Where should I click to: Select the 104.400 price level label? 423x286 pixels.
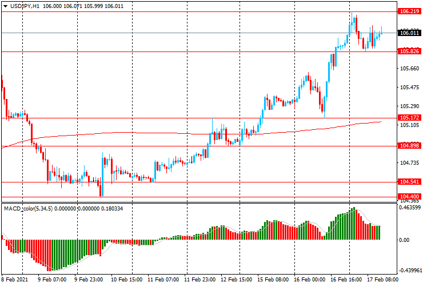click(409, 197)
